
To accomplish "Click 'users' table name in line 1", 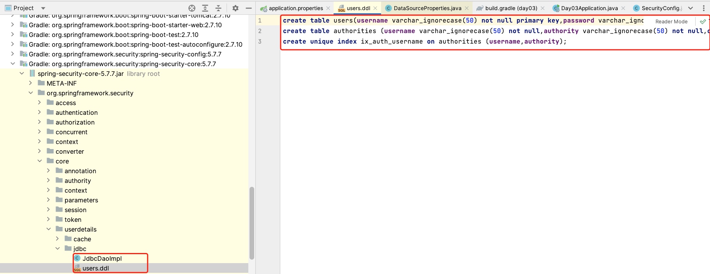I will point(343,20).
